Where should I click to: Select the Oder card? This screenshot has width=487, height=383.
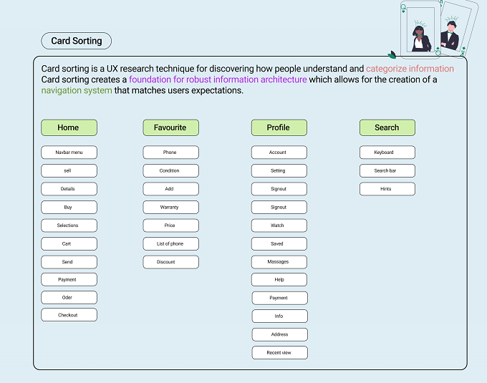(x=69, y=297)
